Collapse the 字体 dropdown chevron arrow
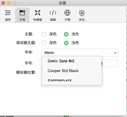127x117 pixels. [x=115, y=53]
